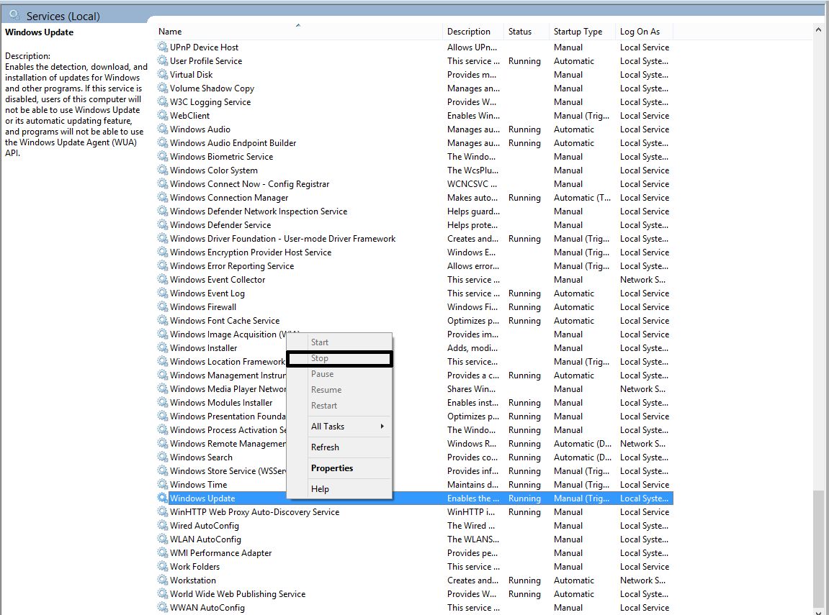Viewport: 829px width, 615px height.
Task: Click the gear icon beside Work Folders
Action: (x=162, y=566)
